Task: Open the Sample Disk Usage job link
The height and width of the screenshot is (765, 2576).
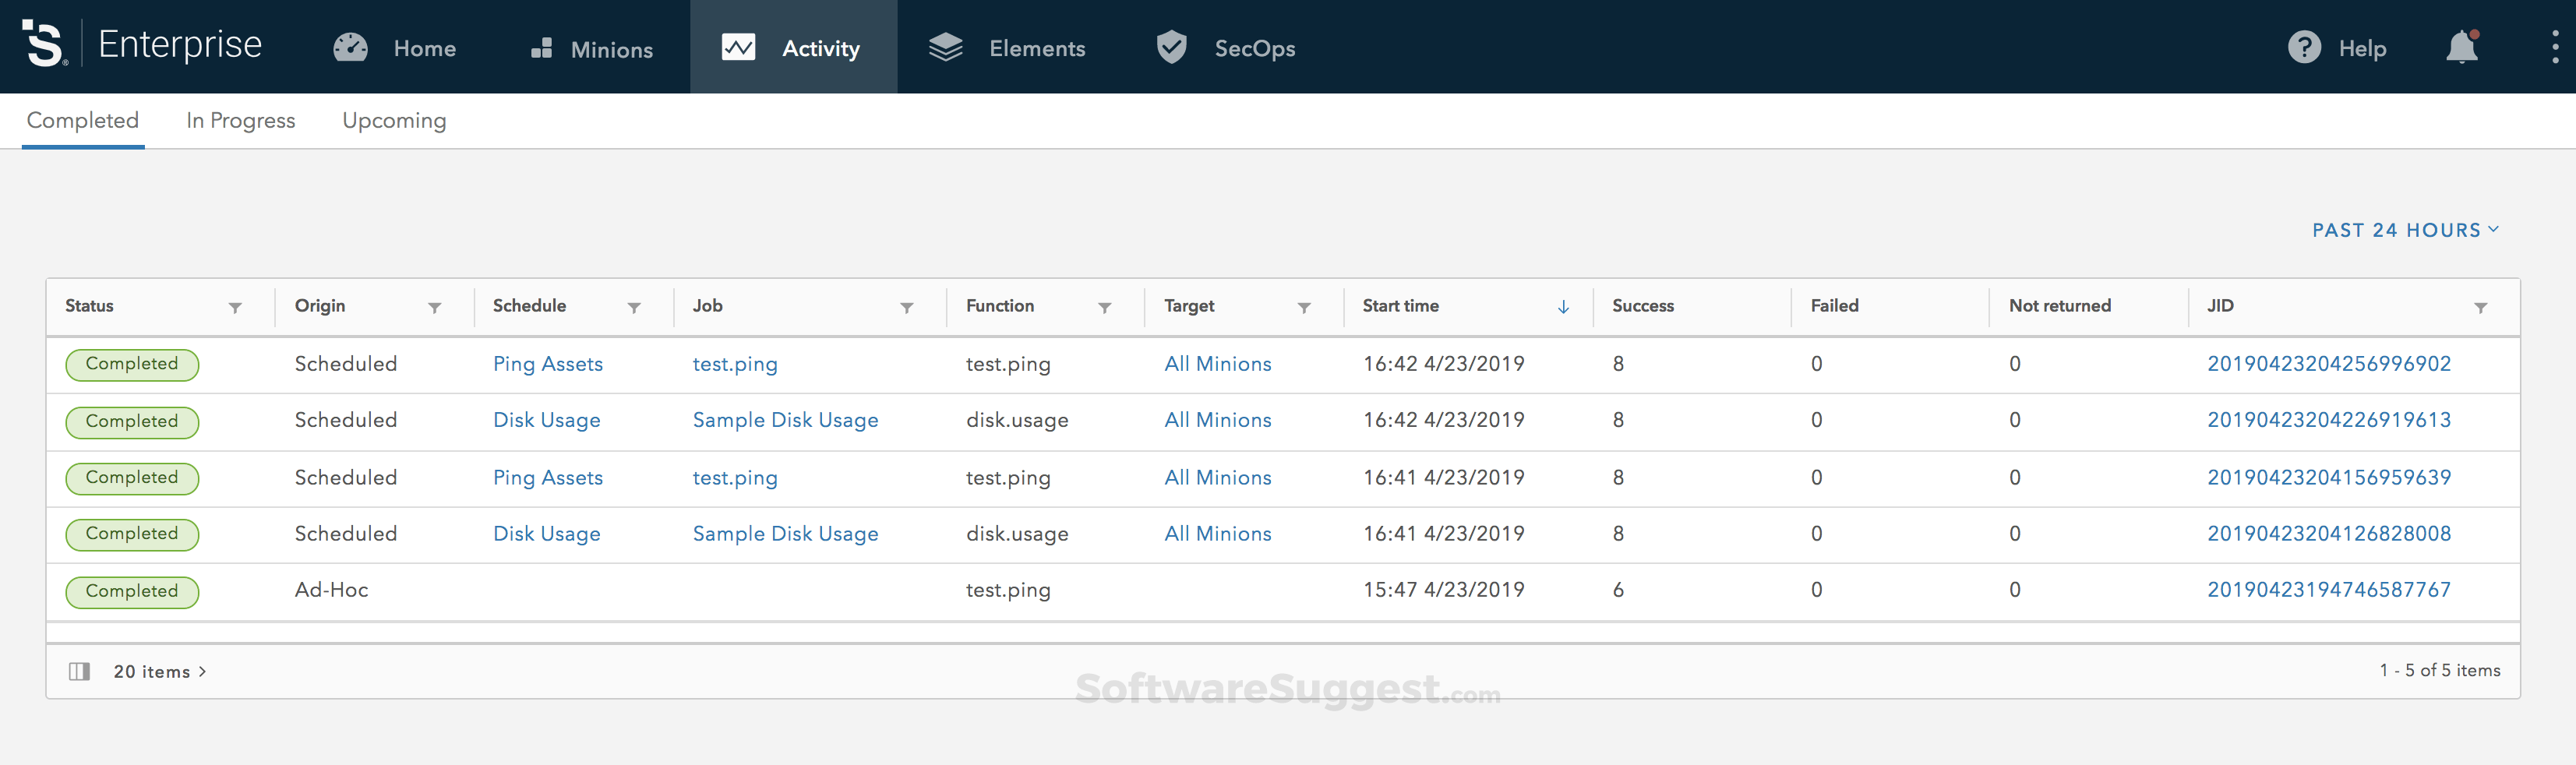Action: (x=785, y=420)
